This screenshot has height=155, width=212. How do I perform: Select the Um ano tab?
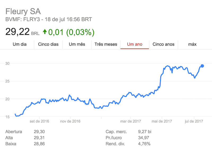click(135, 44)
